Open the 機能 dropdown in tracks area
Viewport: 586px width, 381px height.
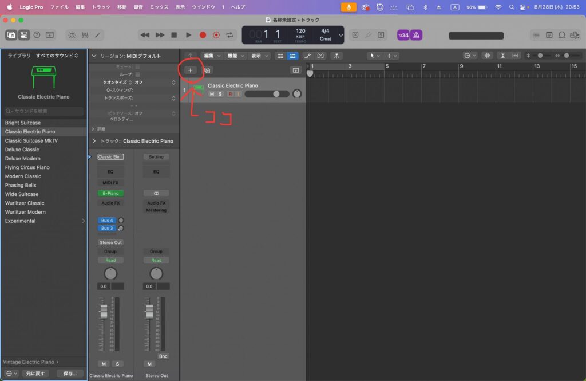pyautogui.click(x=235, y=56)
